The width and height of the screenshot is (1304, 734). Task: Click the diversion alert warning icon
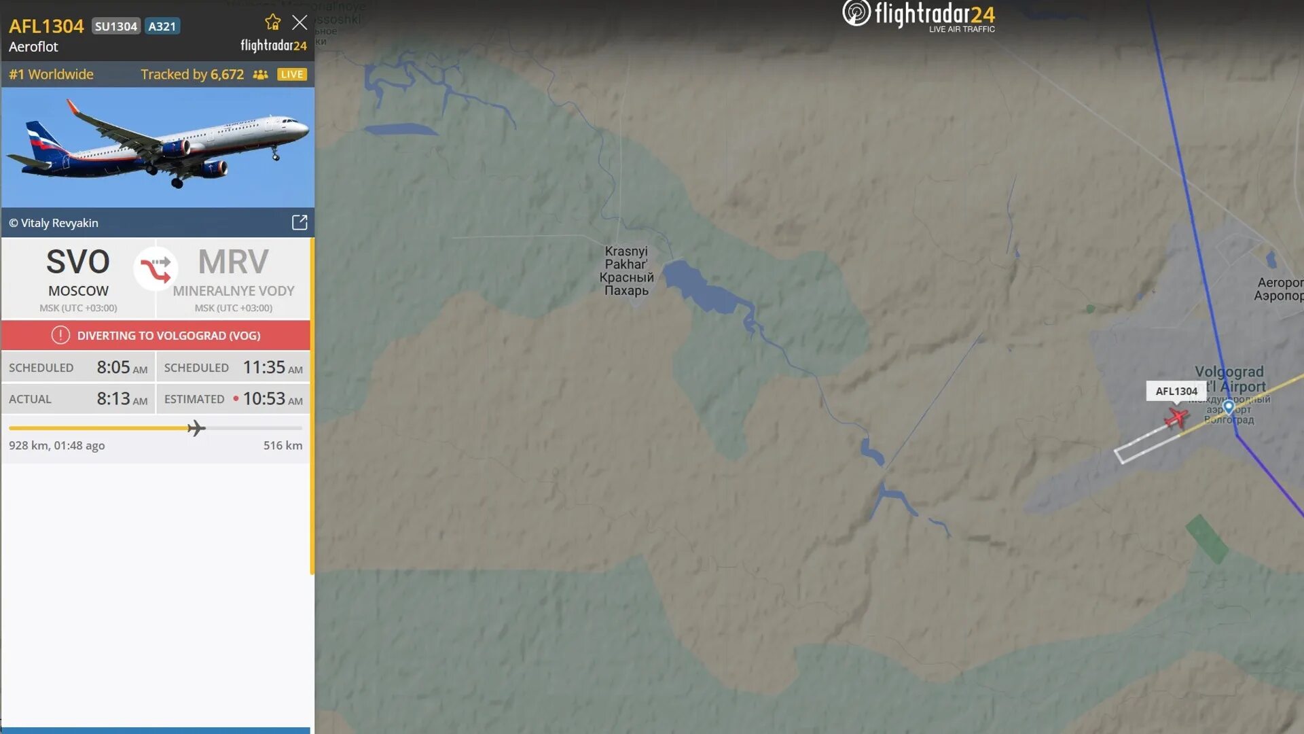[60, 335]
